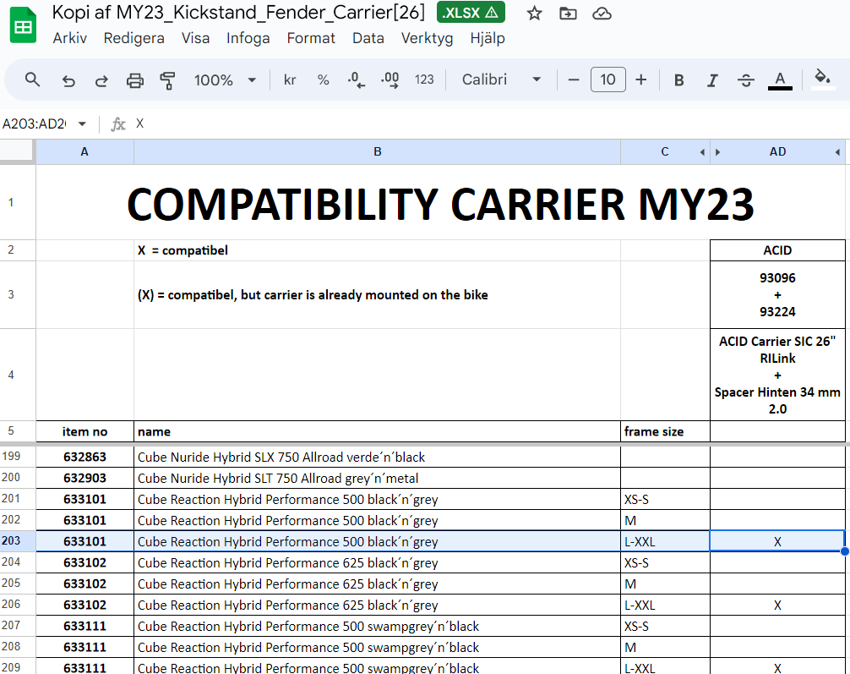Viewport: 850px width, 674px height.
Task: Toggle strikethrough formatting
Action: tap(745, 80)
